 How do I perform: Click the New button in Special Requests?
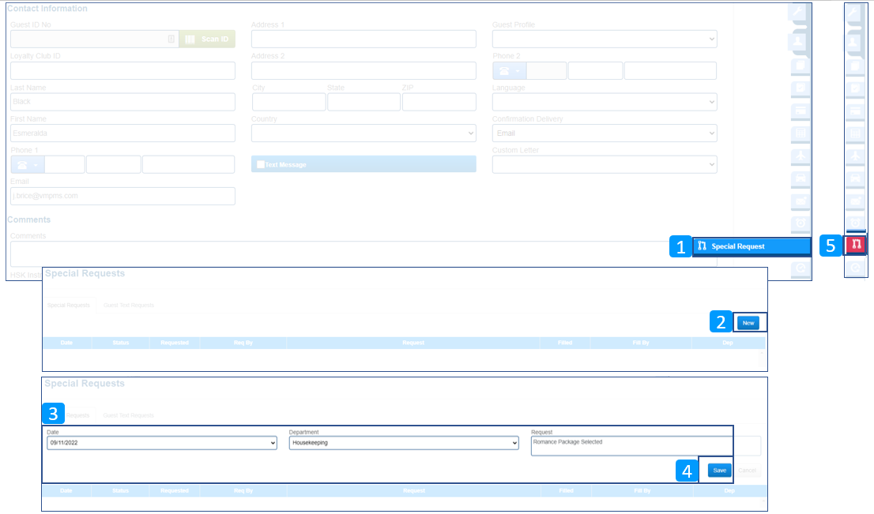click(748, 323)
